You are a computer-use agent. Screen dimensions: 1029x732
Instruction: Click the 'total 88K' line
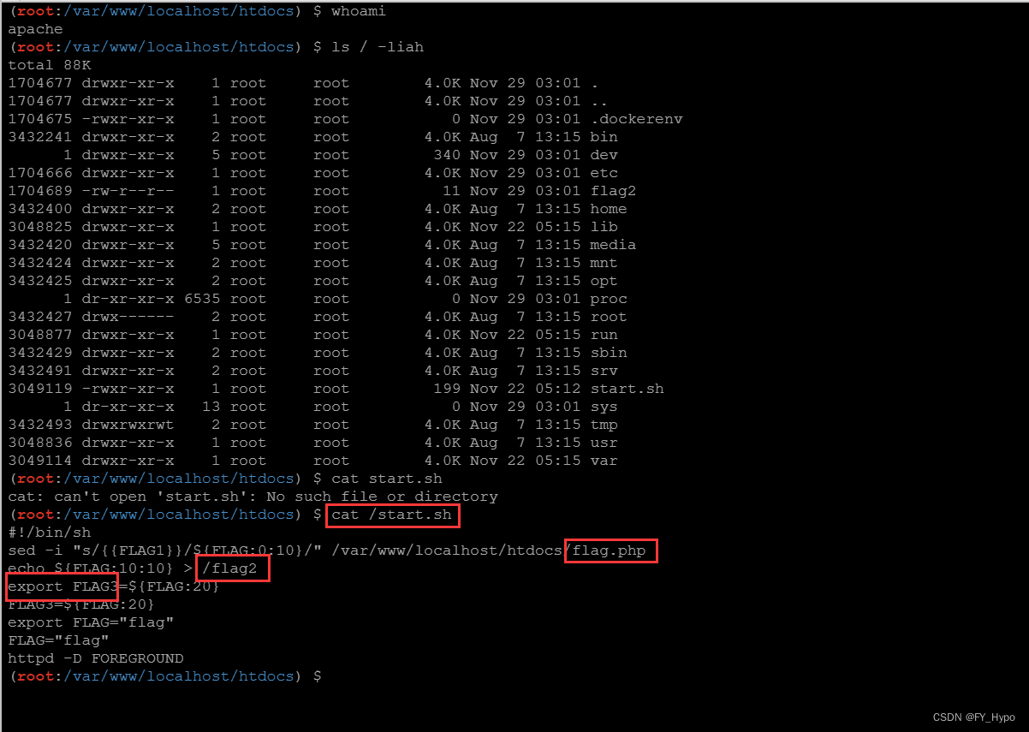pyautogui.click(x=49, y=65)
